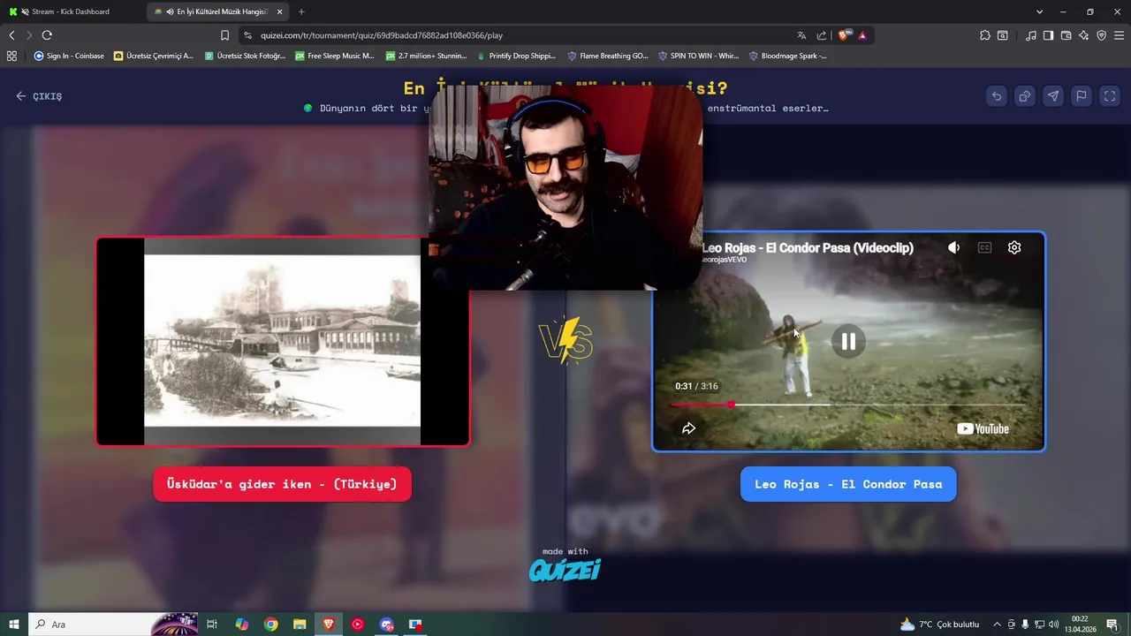The height and width of the screenshot is (636, 1131).
Task: Open 2.7 million+ Stunnin... bookmark
Action: (426, 56)
